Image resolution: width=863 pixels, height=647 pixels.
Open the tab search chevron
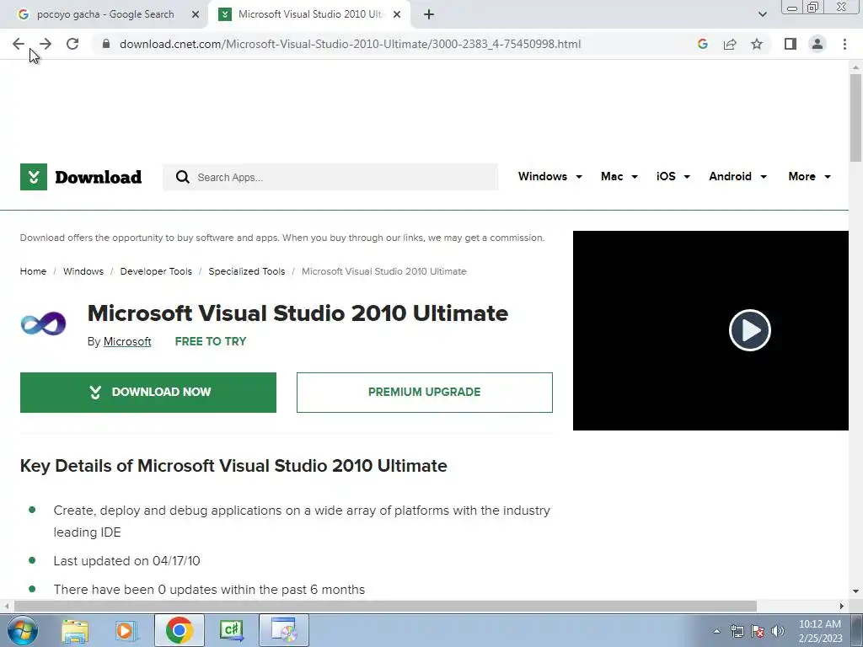(x=762, y=15)
